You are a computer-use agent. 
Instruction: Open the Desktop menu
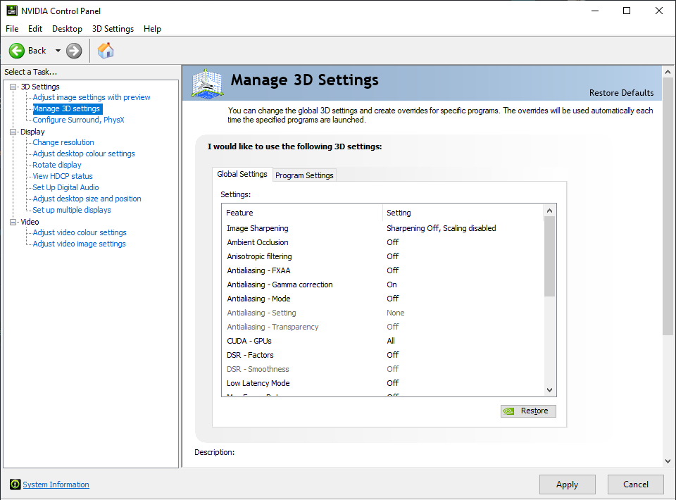[x=67, y=29]
